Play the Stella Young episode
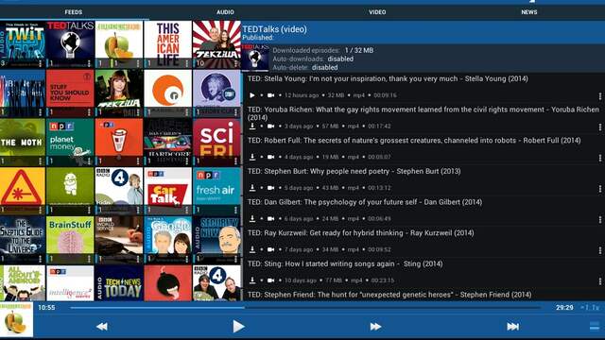The image size is (605, 340). tap(252, 95)
